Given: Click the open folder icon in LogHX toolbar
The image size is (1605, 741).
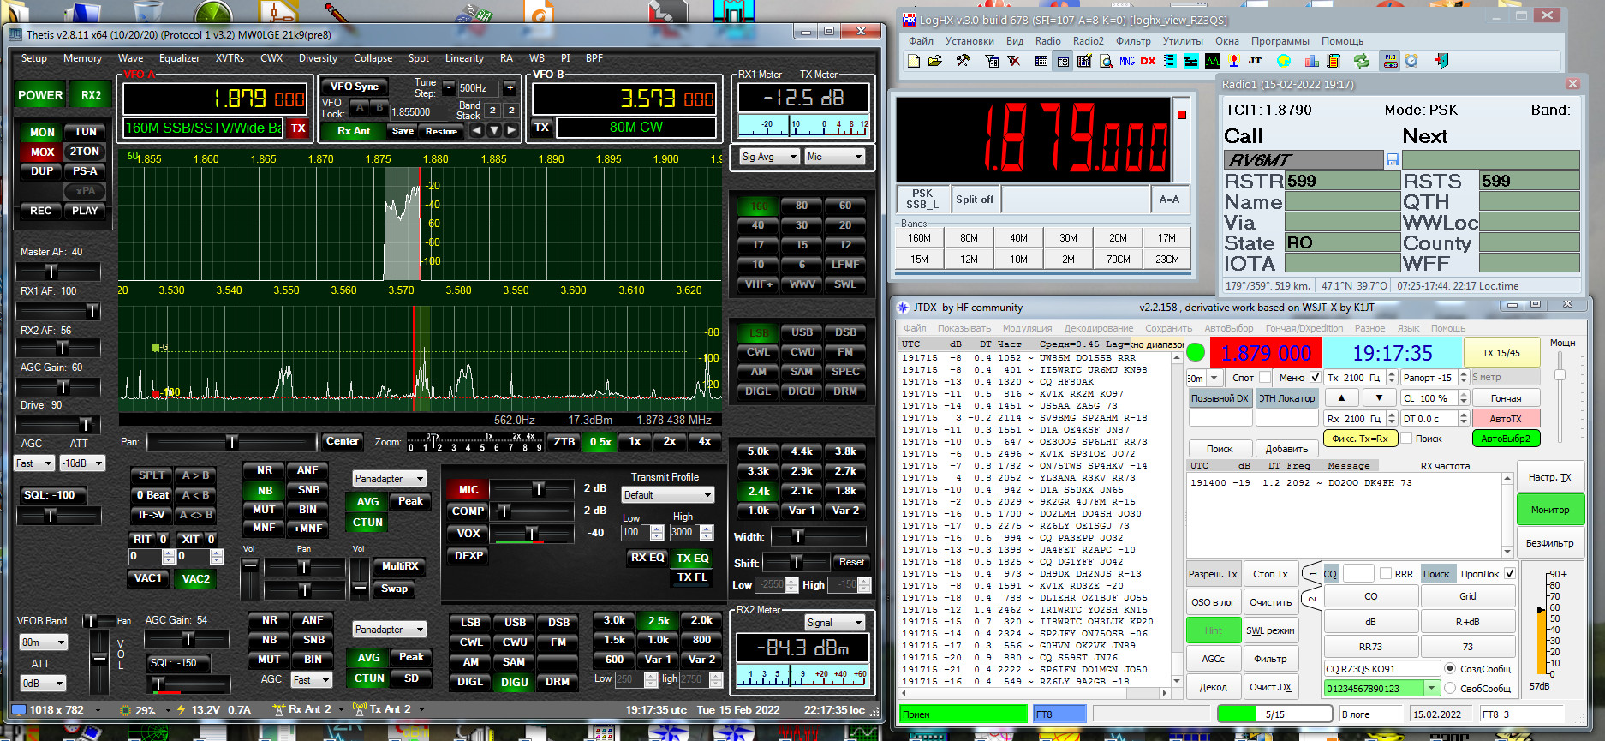Looking at the screenshot, I should tap(935, 61).
